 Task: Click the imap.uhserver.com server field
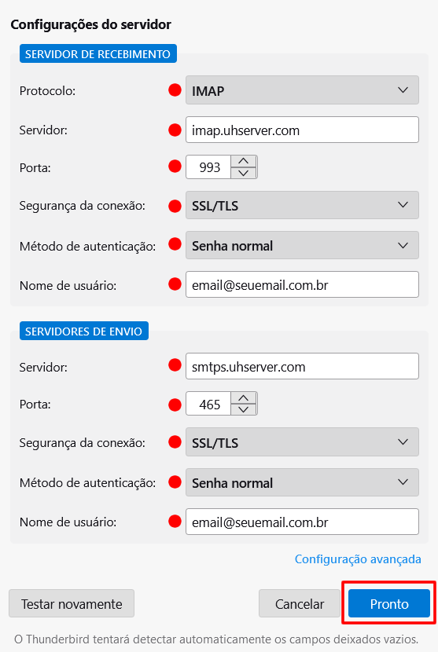click(x=302, y=130)
